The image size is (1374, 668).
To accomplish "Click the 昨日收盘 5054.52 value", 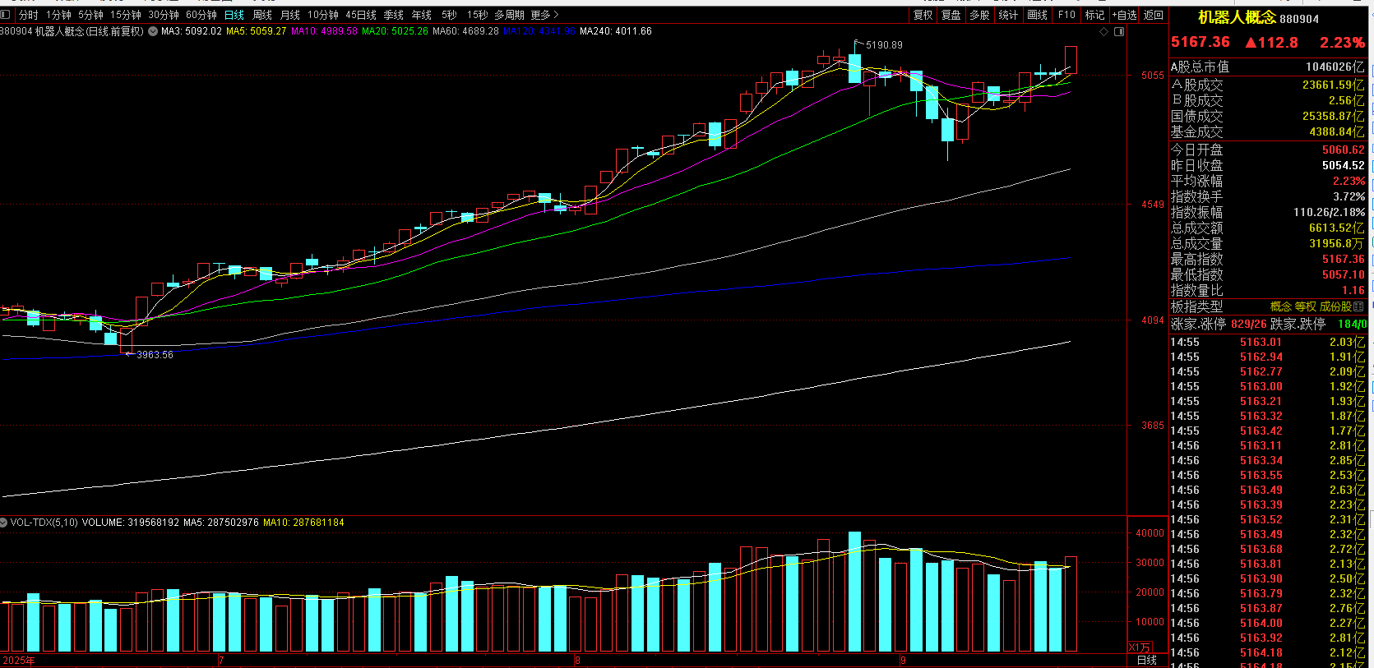I will [1344, 165].
